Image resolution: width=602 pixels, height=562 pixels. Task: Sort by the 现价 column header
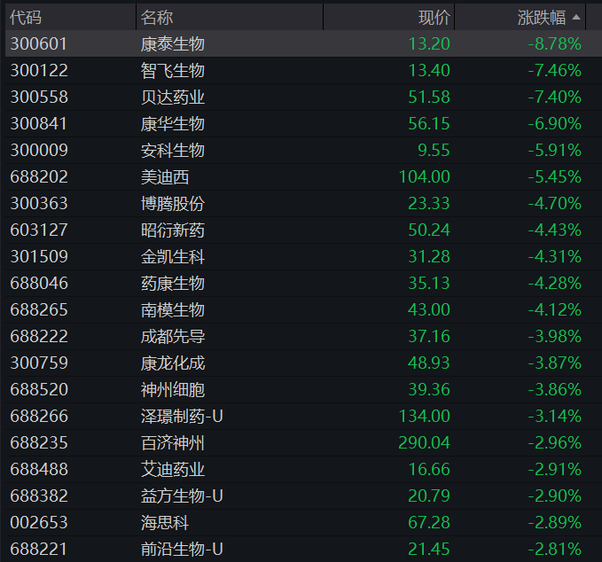[389, 17]
